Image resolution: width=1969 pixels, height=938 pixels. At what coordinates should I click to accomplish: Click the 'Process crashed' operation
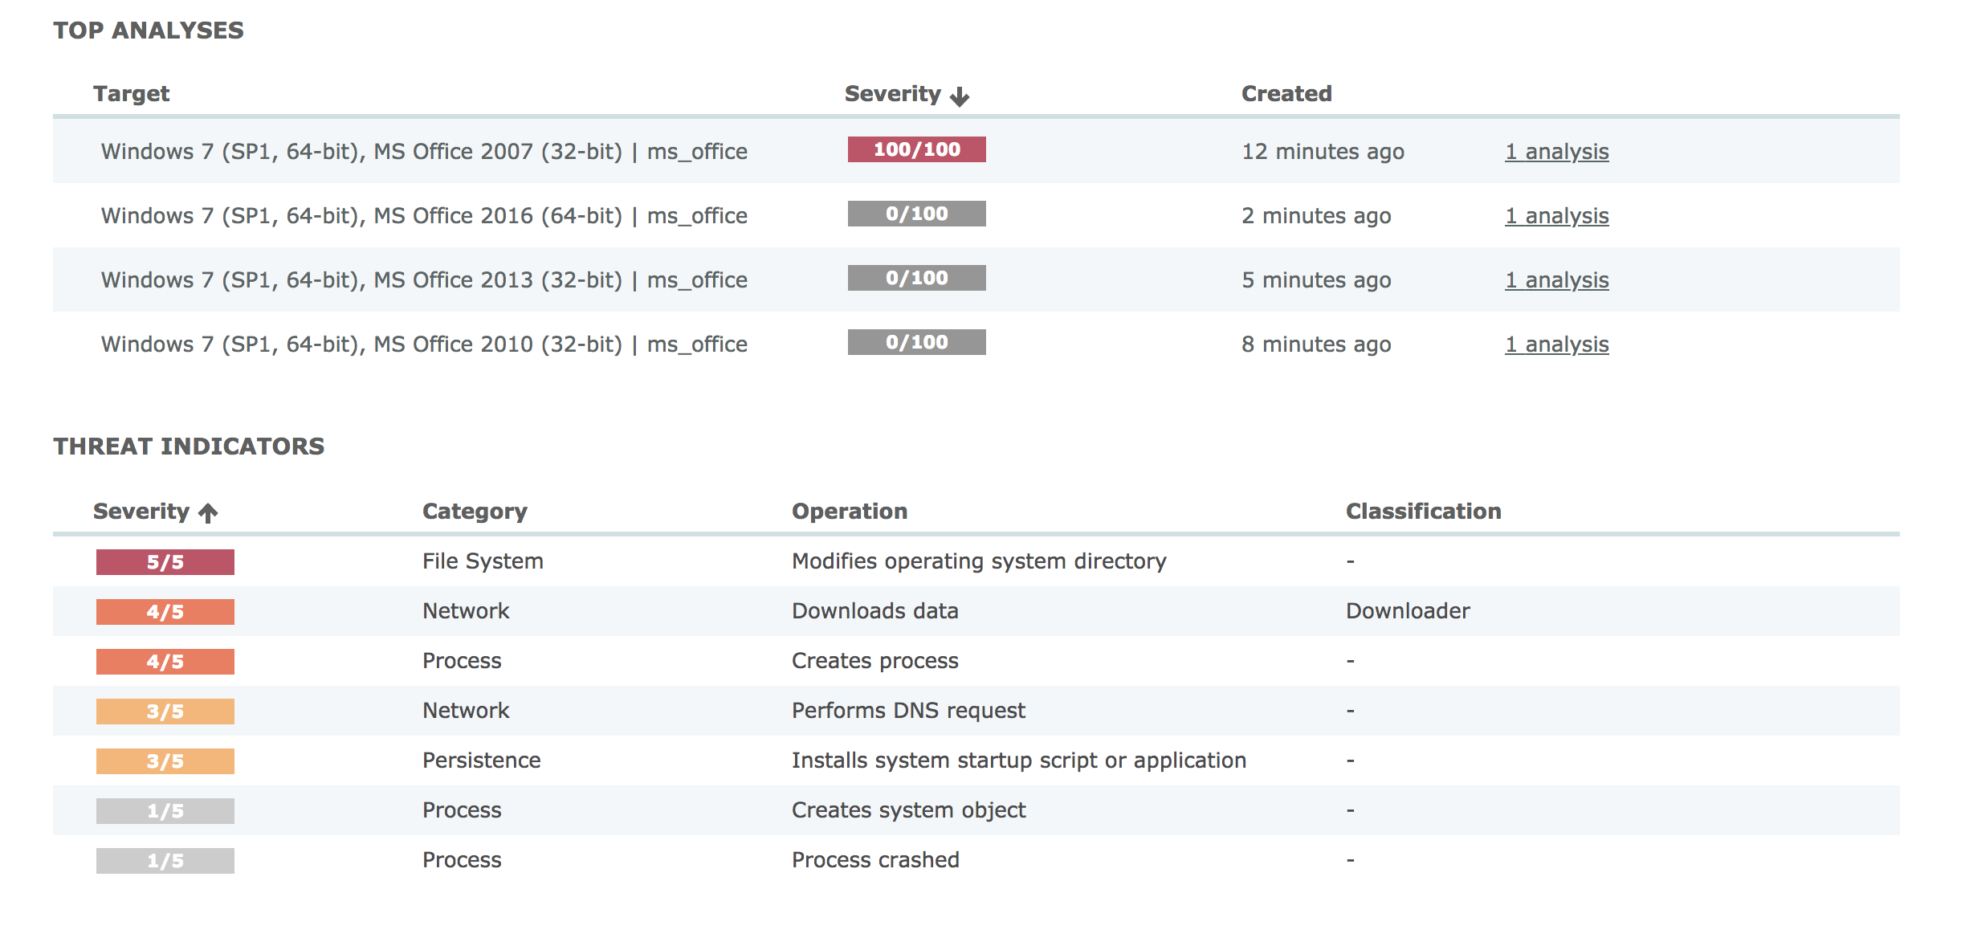click(875, 860)
